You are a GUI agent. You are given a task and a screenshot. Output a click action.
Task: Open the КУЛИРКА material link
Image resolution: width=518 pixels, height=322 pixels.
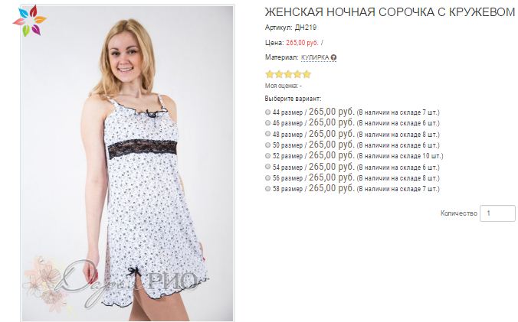tap(315, 57)
